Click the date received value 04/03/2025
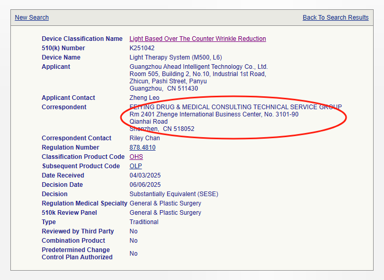The height and width of the screenshot is (280, 384). point(145,175)
